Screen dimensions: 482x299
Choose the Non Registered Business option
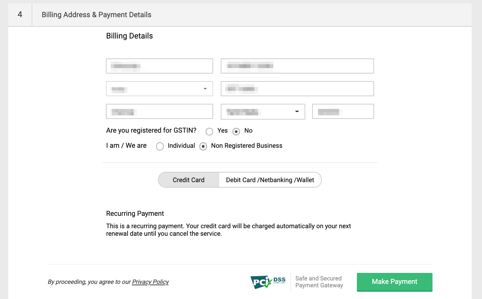tap(203, 146)
